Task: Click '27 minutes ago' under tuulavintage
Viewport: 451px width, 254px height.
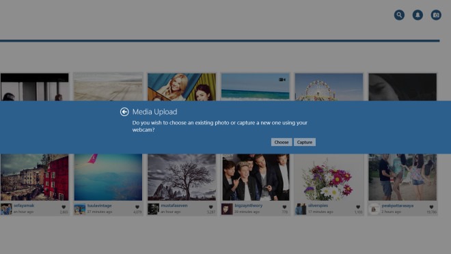Action: click(x=100, y=212)
